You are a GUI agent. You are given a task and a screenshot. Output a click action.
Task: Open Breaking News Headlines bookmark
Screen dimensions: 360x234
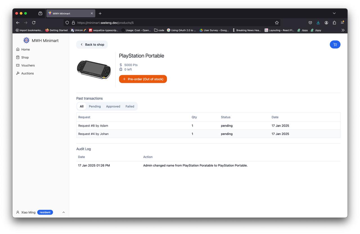point(247,30)
